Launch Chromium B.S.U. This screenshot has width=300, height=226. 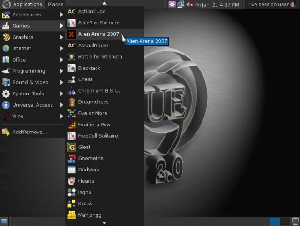[x=105, y=91]
